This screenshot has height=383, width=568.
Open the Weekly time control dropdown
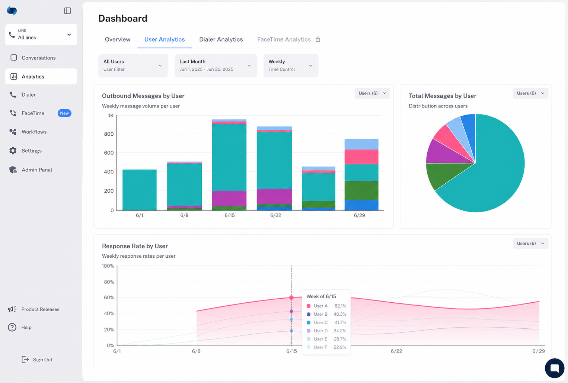pos(291,65)
